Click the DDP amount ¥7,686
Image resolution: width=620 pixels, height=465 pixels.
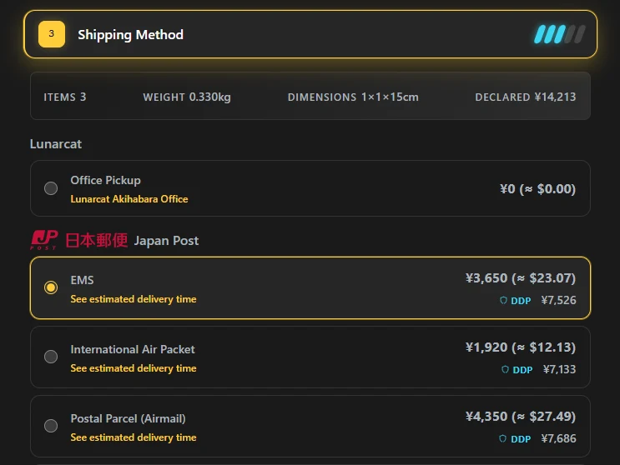point(558,438)
